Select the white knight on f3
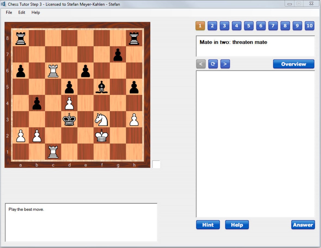The image size is (321, 248). point(102,119)
